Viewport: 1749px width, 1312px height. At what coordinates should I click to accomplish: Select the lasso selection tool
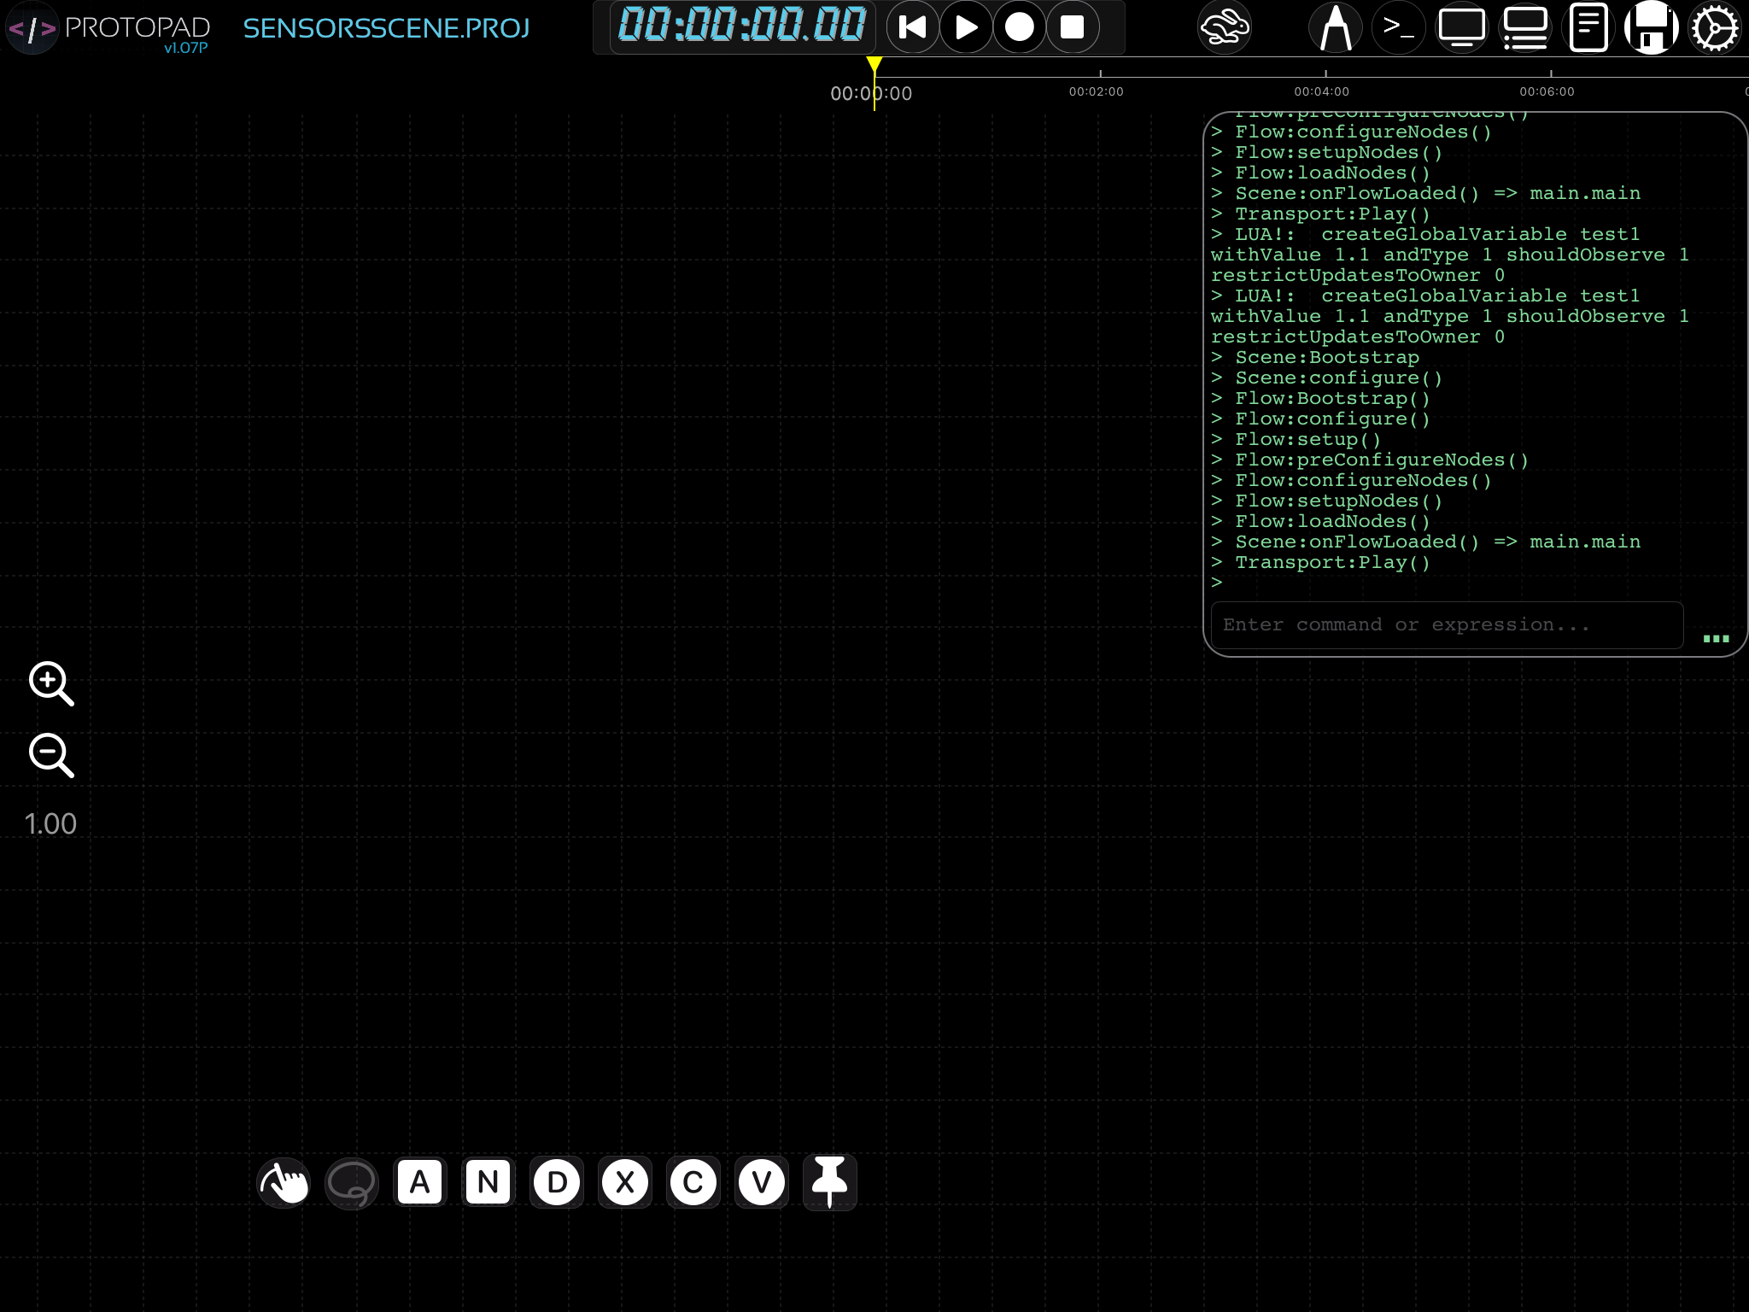click(x=352, y=1183)
